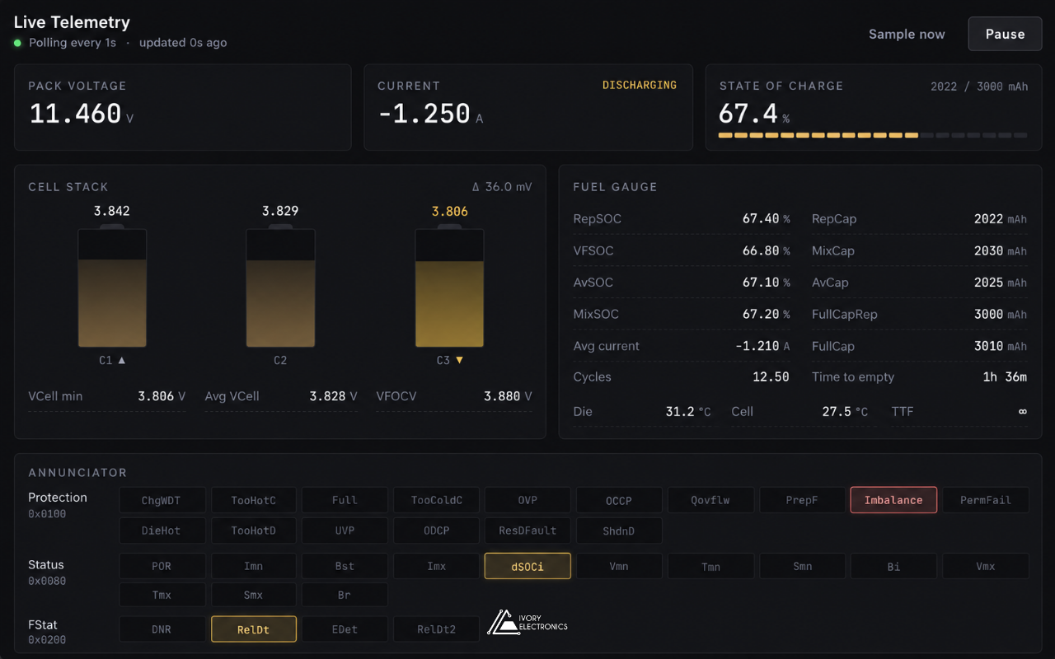Viewport: 1055px width, 659px height.
Task: Click the FStat register value 0x0200
Action: (47, 640)
